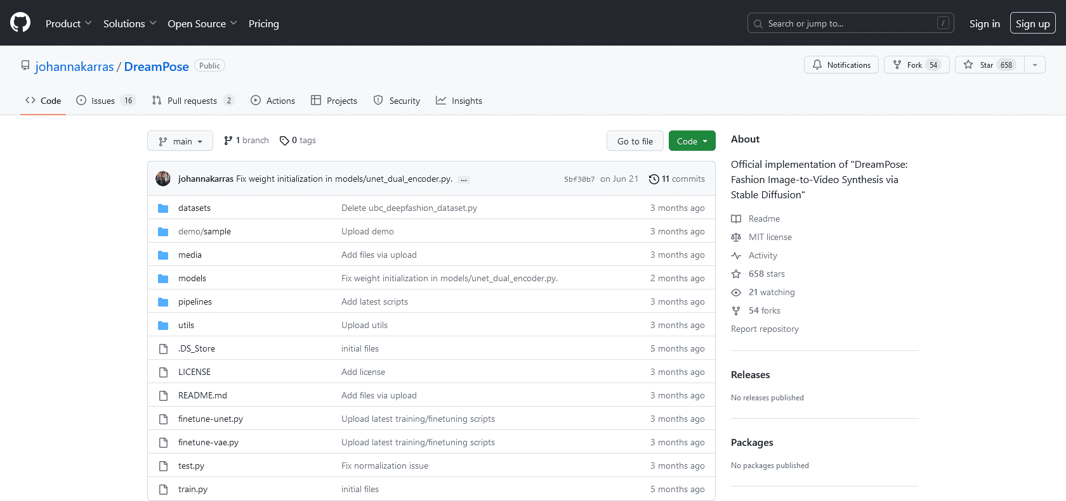
Task: View the 658 stars link
Action: coord(758,274)
